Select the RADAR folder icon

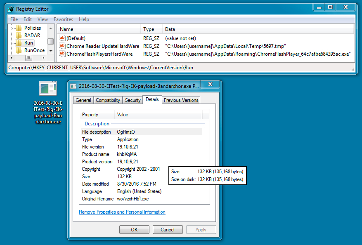tap(19, 35)
